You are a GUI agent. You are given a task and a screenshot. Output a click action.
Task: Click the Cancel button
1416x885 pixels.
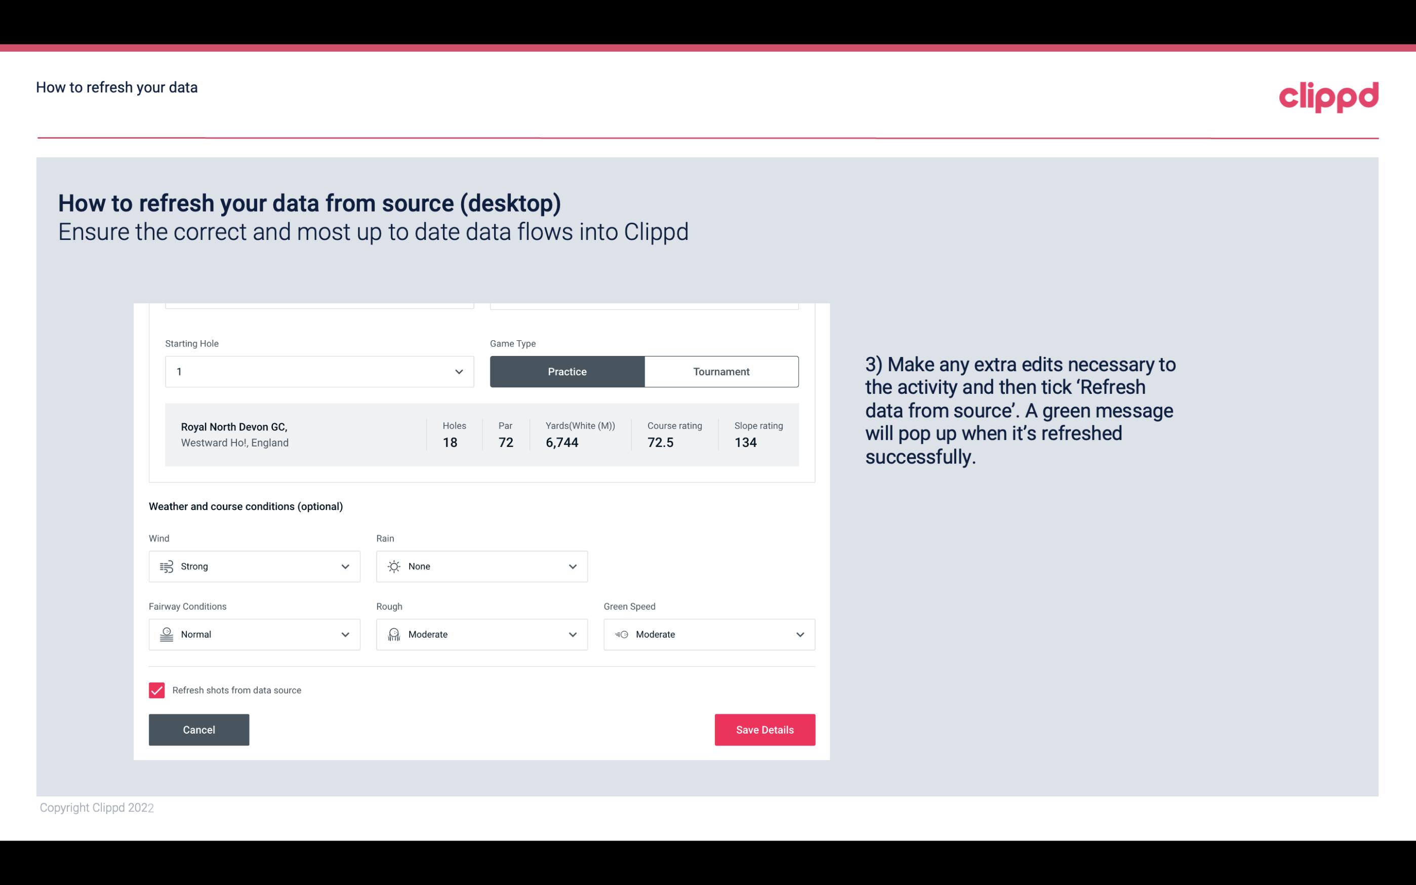point(199,729)
